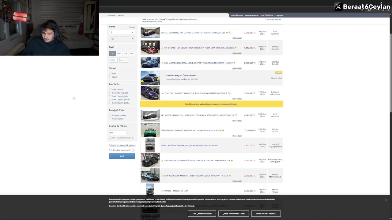Click store icon before HATASIZ - M4 KOLTUK TABA
Viewport: 392px width, 220px height.
pyautogui.click(x=162, y=191)
